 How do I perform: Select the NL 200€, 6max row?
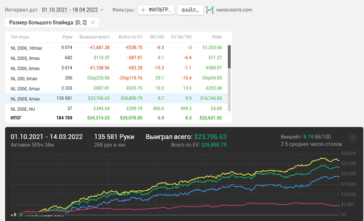coord(116,68)
